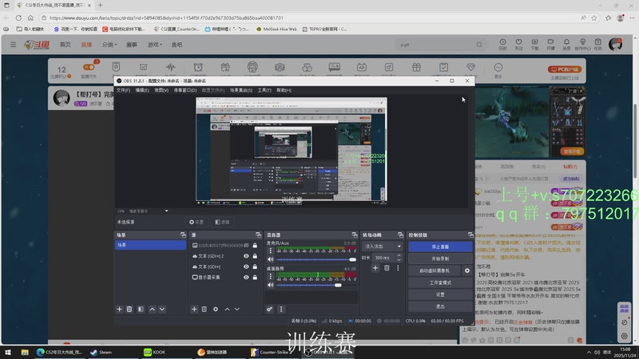Open the Edit menu in OBS

142,90
